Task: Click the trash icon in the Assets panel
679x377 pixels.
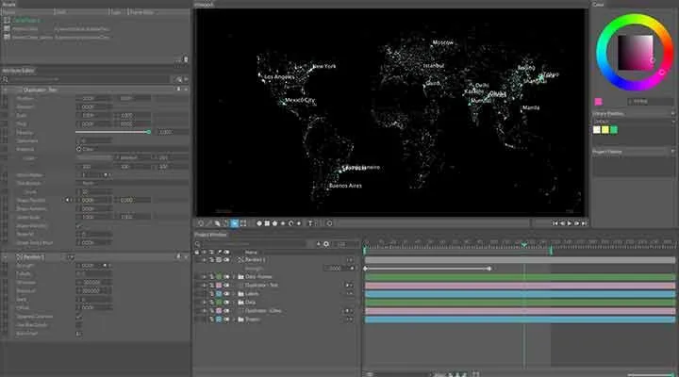Action: (186, 59)
